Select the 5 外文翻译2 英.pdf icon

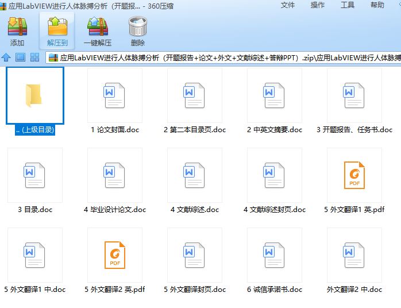tap(115, 255)
